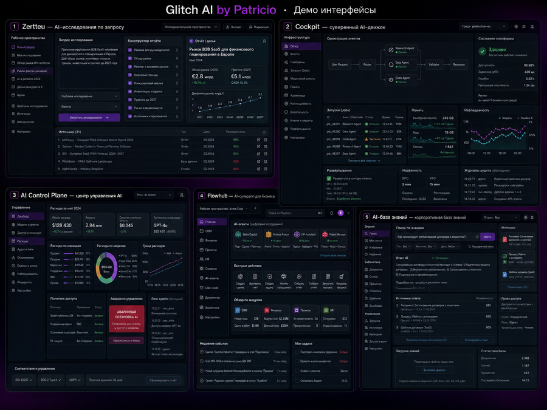Click the blue DOCX icon of Шаблон договора
The height and width of the screenshot is (410, 547).
504,275
